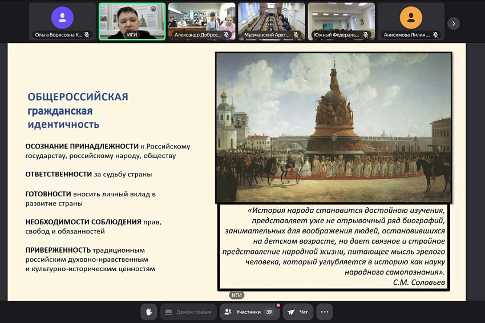This screenshot has height=323, width=485.
Task: Click muted mic icon on Южный Федераль tile
Action: [366, 35]
